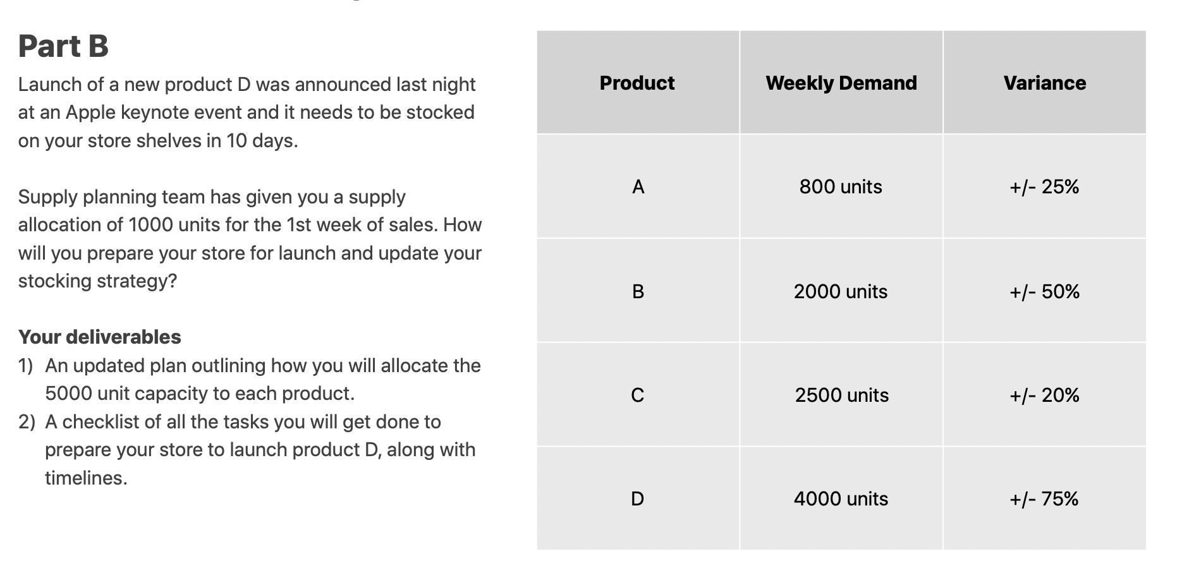Viewport: 1182px width, 580px height.
Task: Click the +/- 25% variance cell
Action: pyautogui.click(x=1045, y=186)
